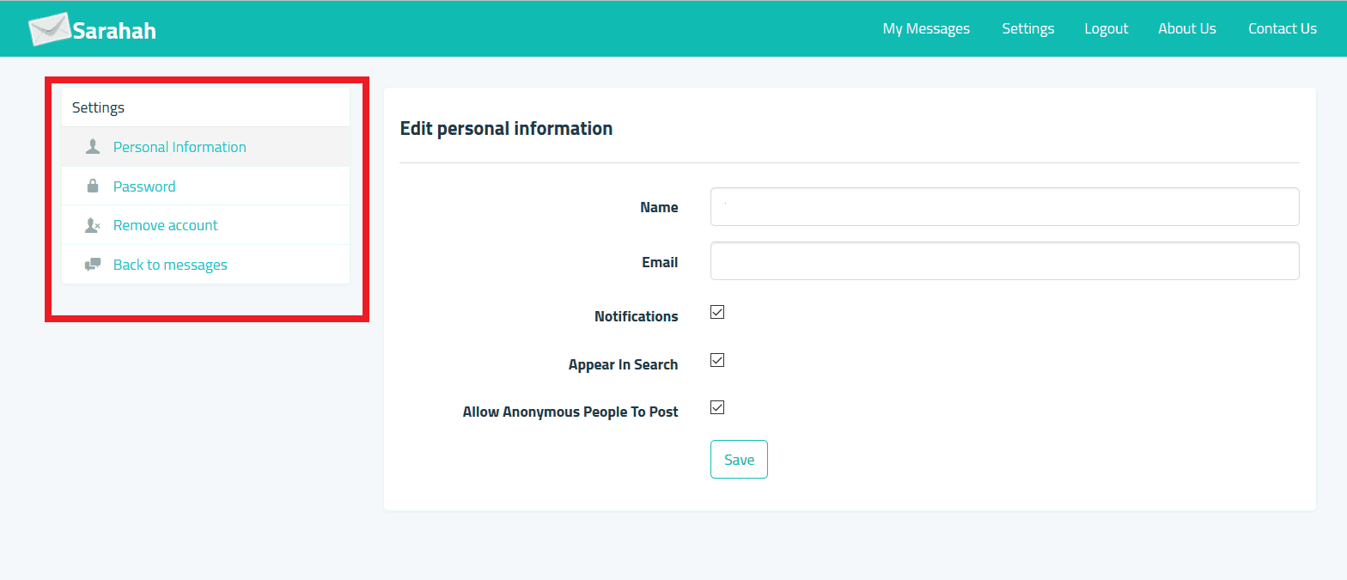Go to the About Us page
The height and width of the screenshot is (580, 1347).
pos(1187,28)
